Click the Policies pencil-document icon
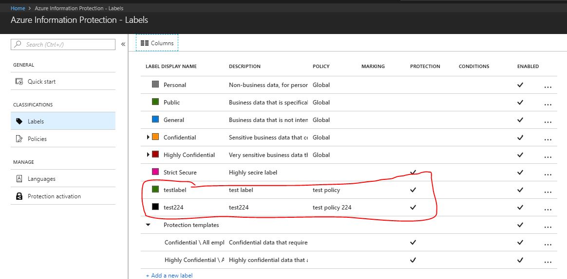 [x=19, y=139]
